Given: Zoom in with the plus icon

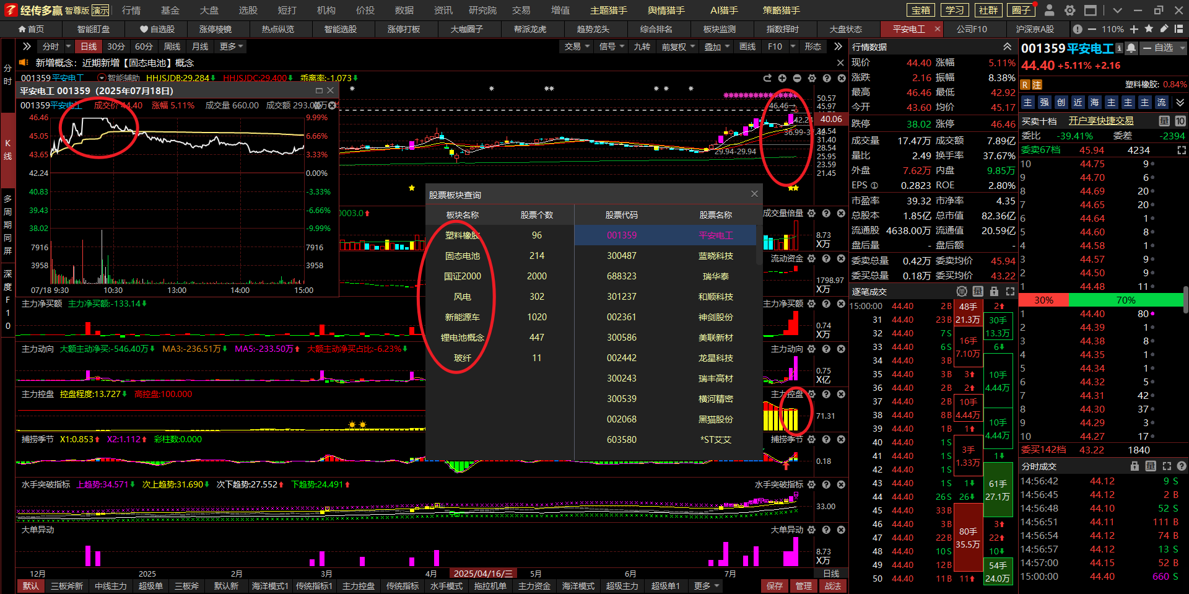Looking at the screenshot, I should pyautogui.click(x=1134, y=29).
